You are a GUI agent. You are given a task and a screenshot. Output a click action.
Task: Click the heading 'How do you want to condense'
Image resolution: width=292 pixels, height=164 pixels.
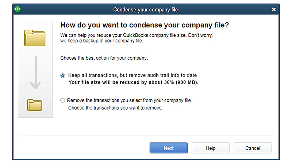click(145, 25)
